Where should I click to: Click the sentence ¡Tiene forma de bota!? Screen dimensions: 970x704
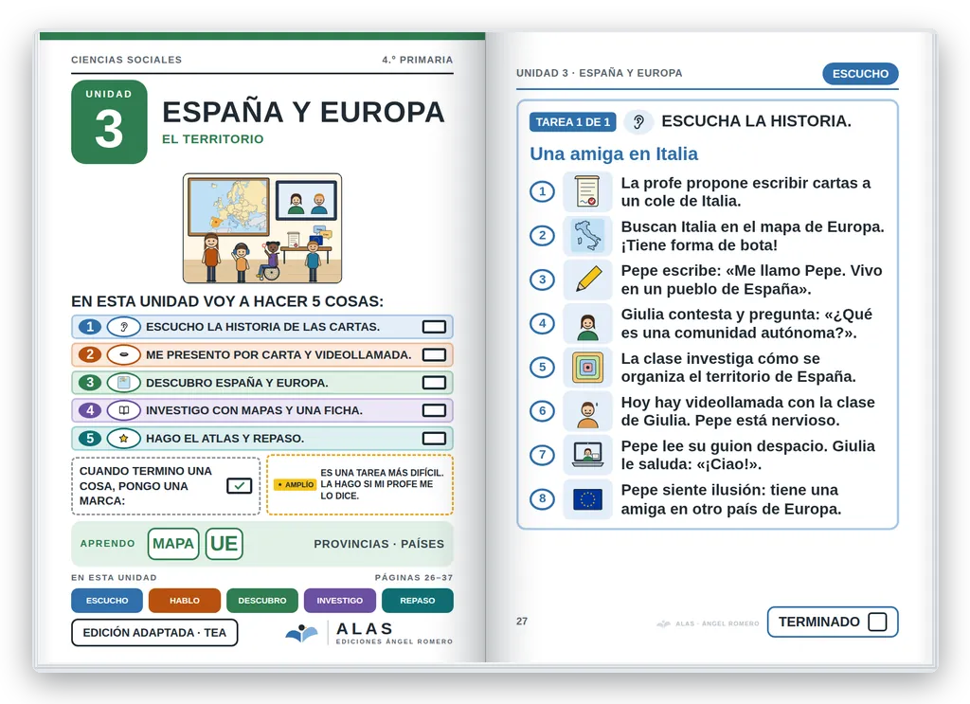[x=699, y=245]
